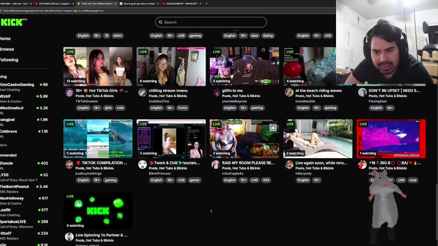438x246 pixels.
Task: Close the How long do you have tab
Action: pyautogui.click(x=158, y=3)
